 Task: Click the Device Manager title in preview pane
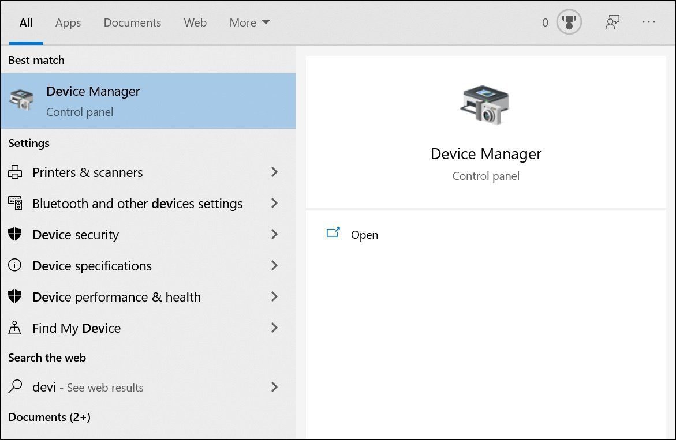486,154
